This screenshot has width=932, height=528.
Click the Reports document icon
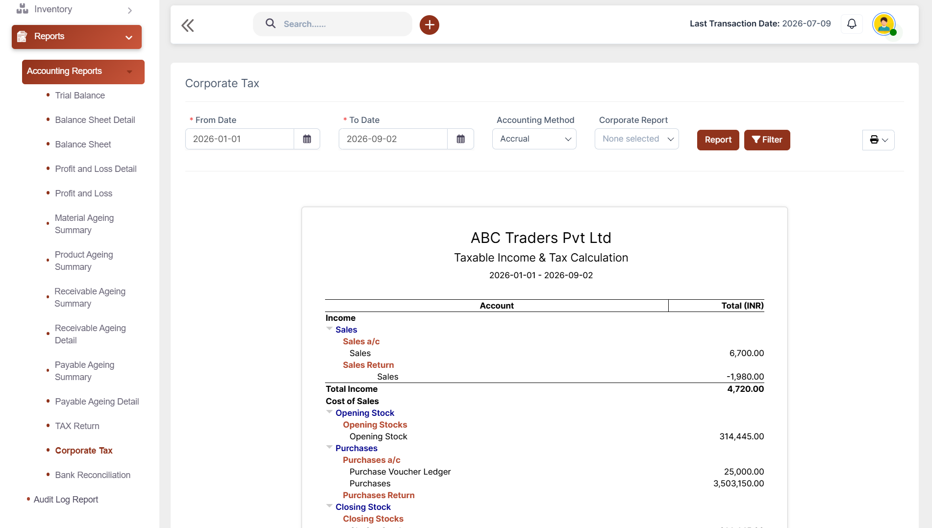(x=22, y=37)
